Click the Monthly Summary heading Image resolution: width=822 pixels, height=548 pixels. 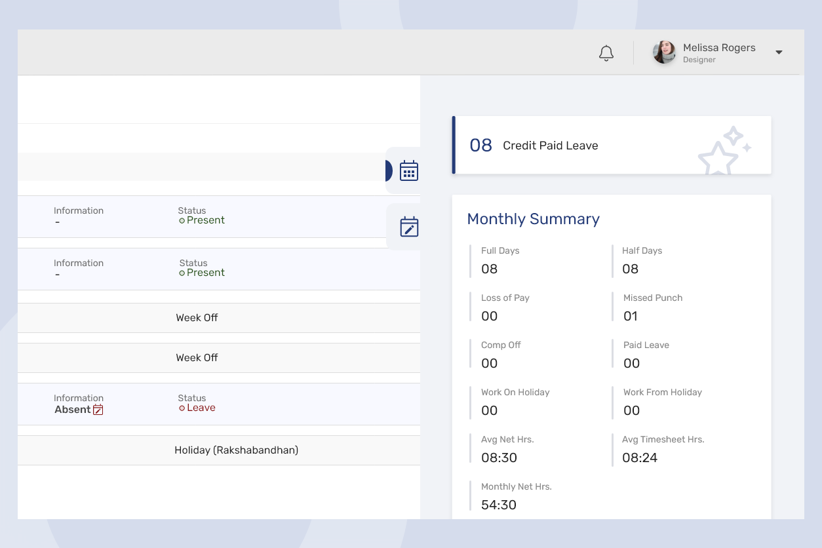coord(533,219)
